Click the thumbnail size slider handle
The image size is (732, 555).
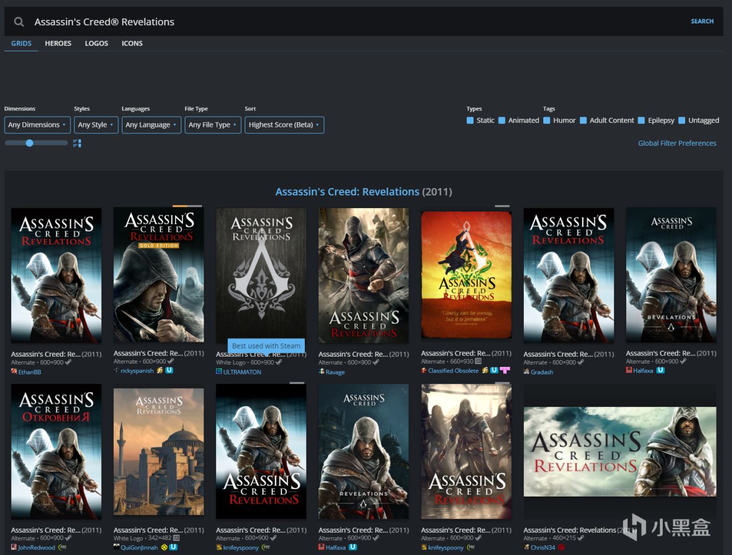pos(30,143)
